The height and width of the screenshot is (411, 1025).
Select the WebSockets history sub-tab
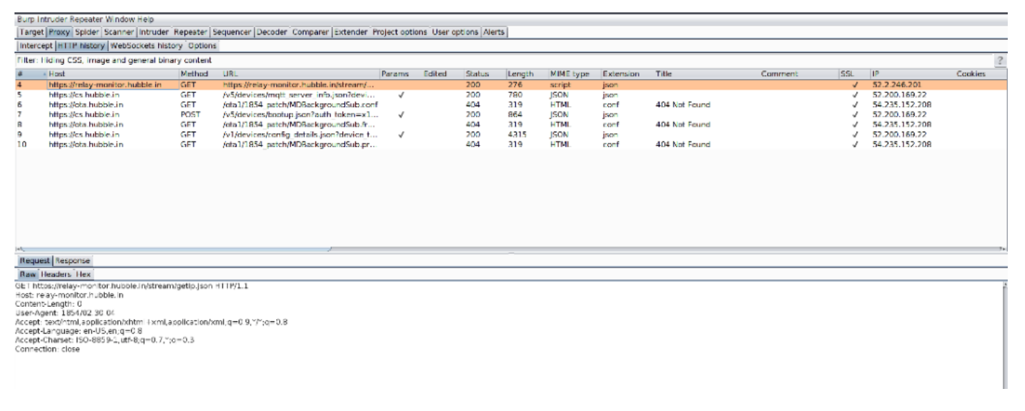tap(146, 46)
